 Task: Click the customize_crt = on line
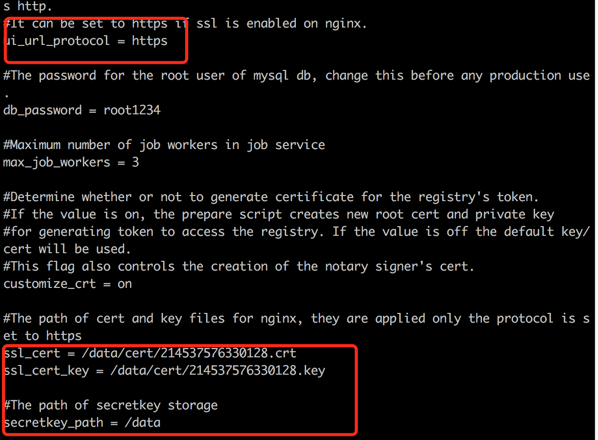(x=67, y=284)
